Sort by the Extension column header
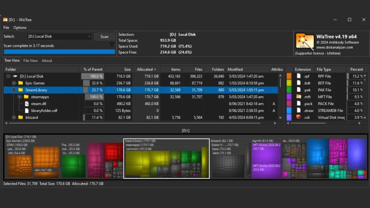 (304, 69)
